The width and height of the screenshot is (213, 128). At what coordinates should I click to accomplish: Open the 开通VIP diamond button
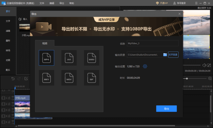162,3
